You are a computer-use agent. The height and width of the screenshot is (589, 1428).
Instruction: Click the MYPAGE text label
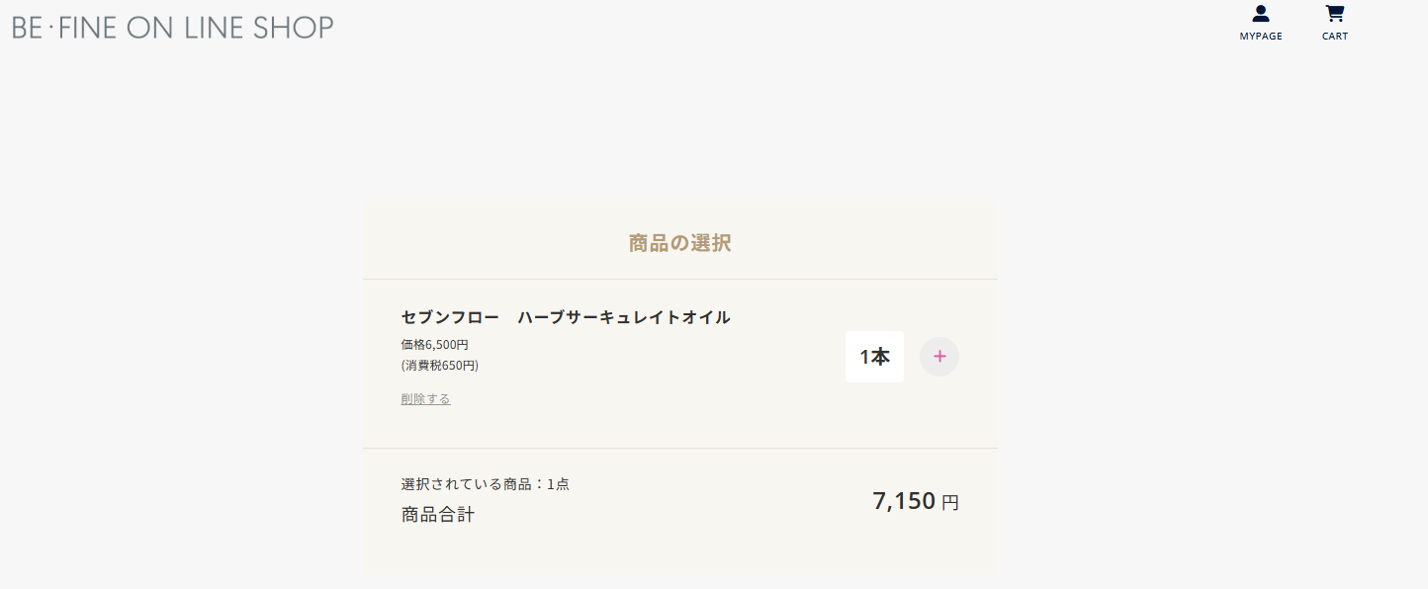(x=1261, y=37)
